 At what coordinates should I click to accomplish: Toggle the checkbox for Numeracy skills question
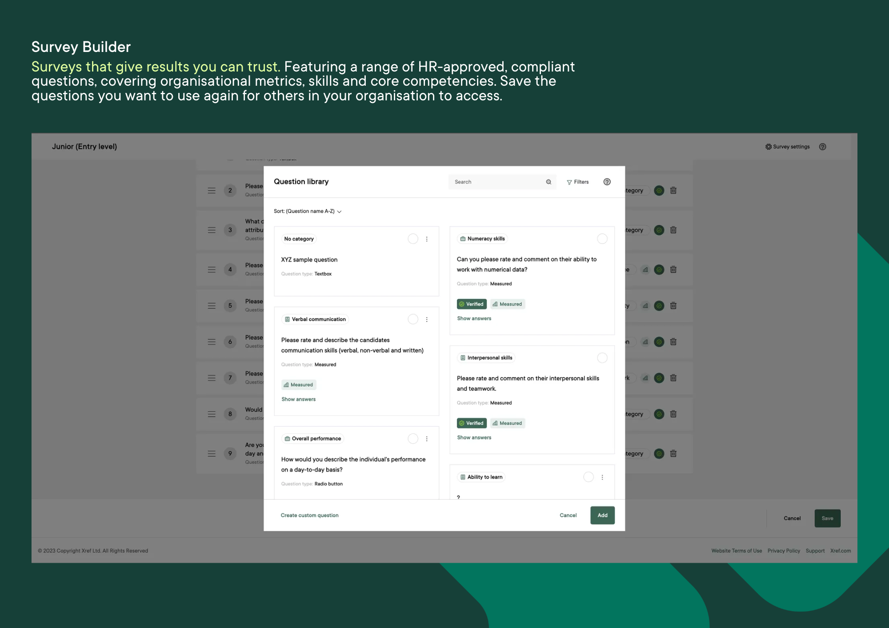pyautogui.click(x=602, y=238)
